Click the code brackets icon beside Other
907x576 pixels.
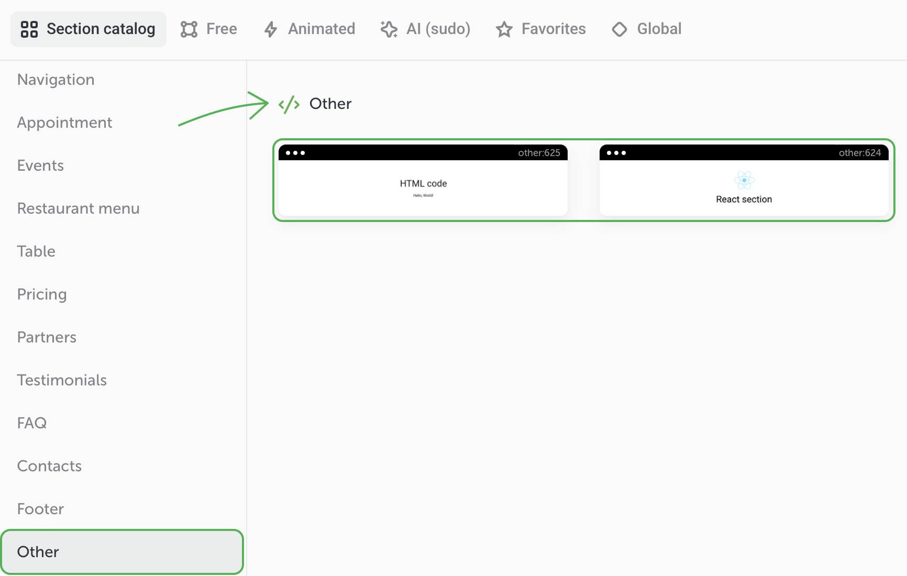(289, 104)
